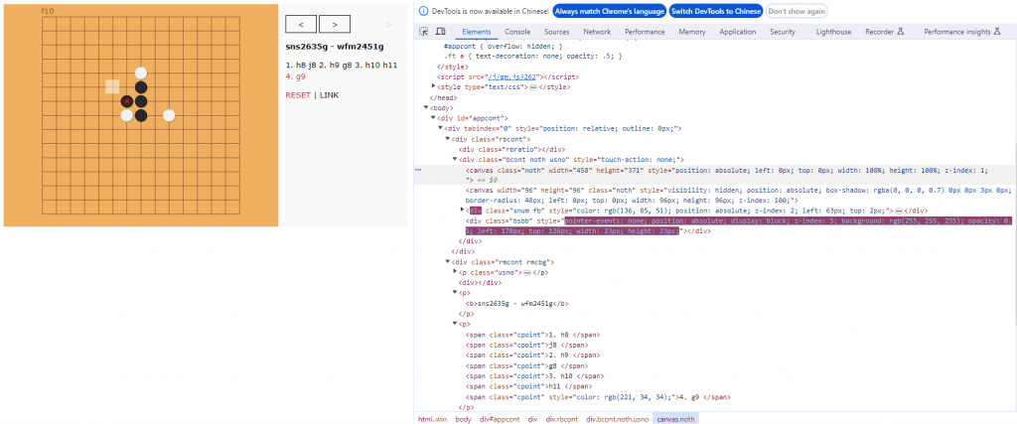
Task: Expand the style type="text/css" node
Action: 434,86
